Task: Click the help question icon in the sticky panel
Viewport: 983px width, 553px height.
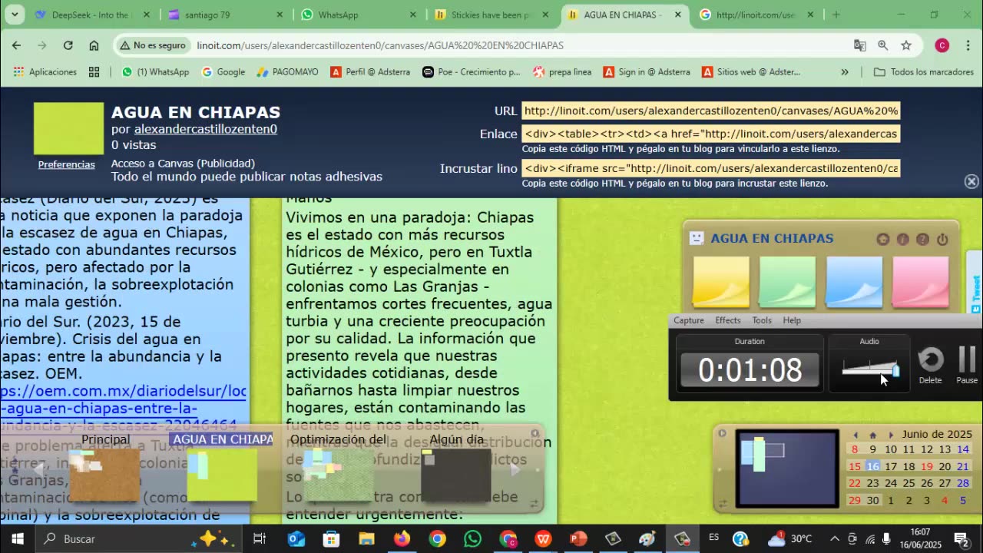Action: 923,240
